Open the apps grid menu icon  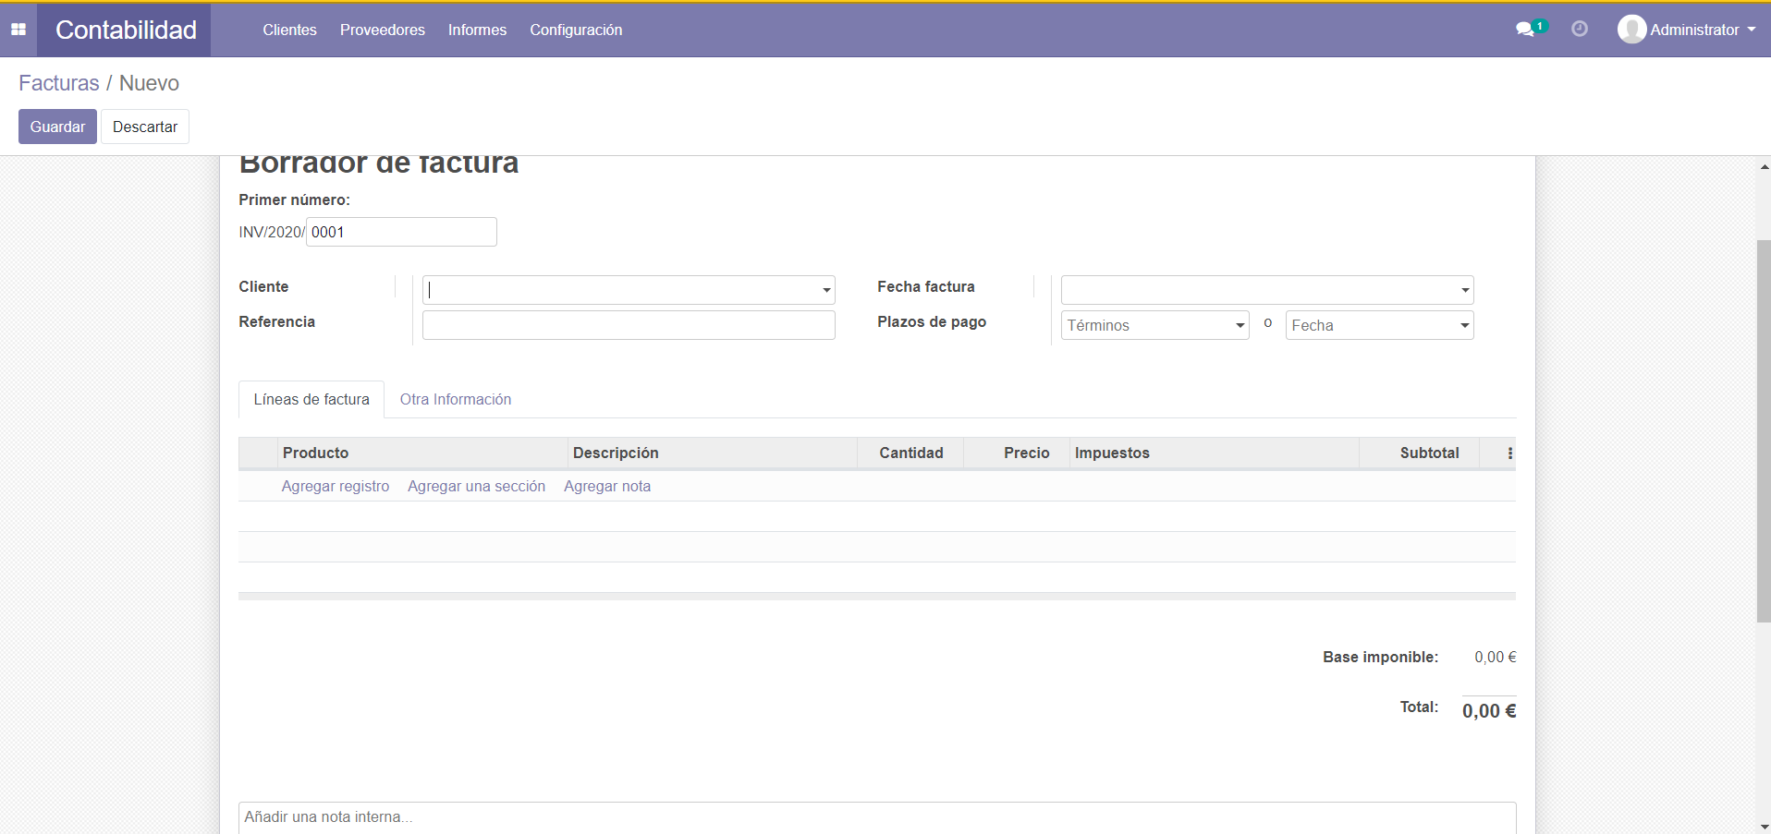pyautogui.click(x=18, y=30)
